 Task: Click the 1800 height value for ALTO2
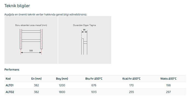click(x=62, y=92)
